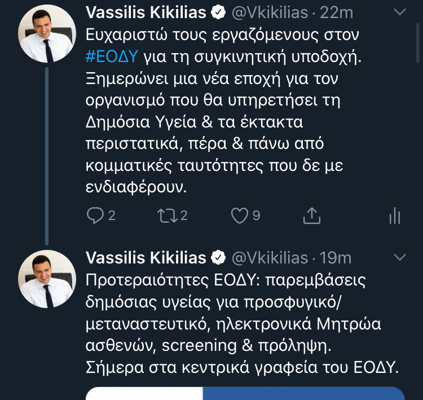The width and height of the screenshot is (423, 400).
Task: Like the first tweet with the heart icon
Action: [x=240, y=215]
